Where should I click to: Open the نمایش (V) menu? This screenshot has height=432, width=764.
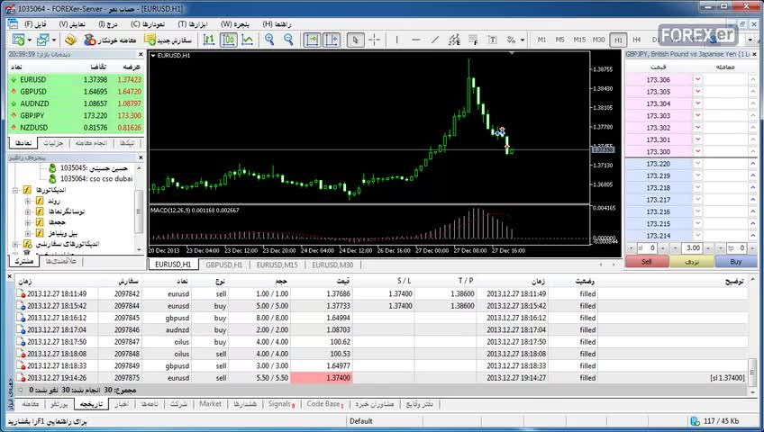72,23
